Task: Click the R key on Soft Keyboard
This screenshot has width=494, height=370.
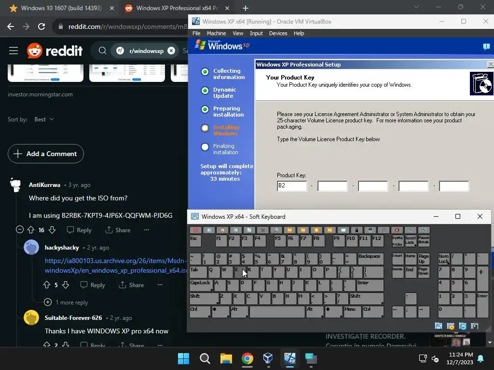Action: click(252, 272)
